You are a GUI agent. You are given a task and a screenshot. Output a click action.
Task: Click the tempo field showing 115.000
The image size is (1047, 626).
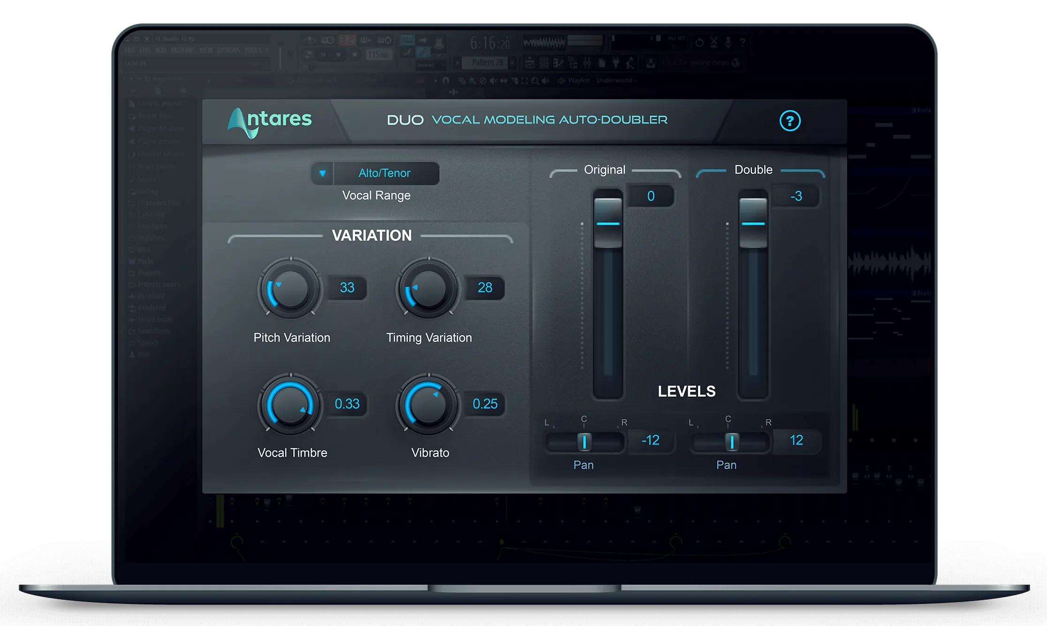click(378, 54)
